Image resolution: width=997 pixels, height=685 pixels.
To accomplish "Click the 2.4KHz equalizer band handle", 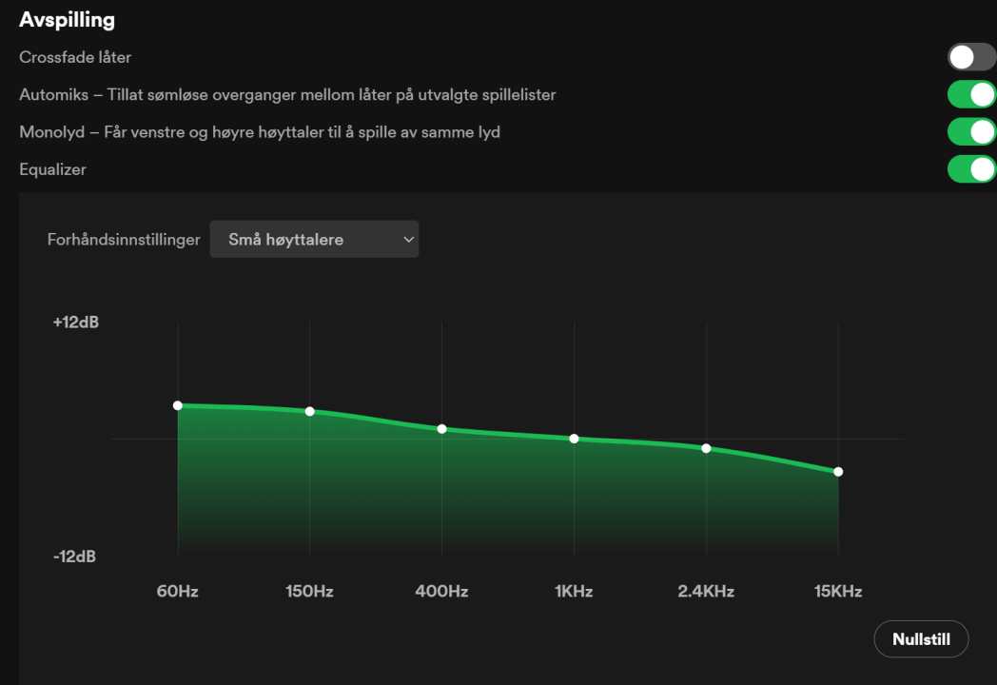I will [x=706, y=448].
